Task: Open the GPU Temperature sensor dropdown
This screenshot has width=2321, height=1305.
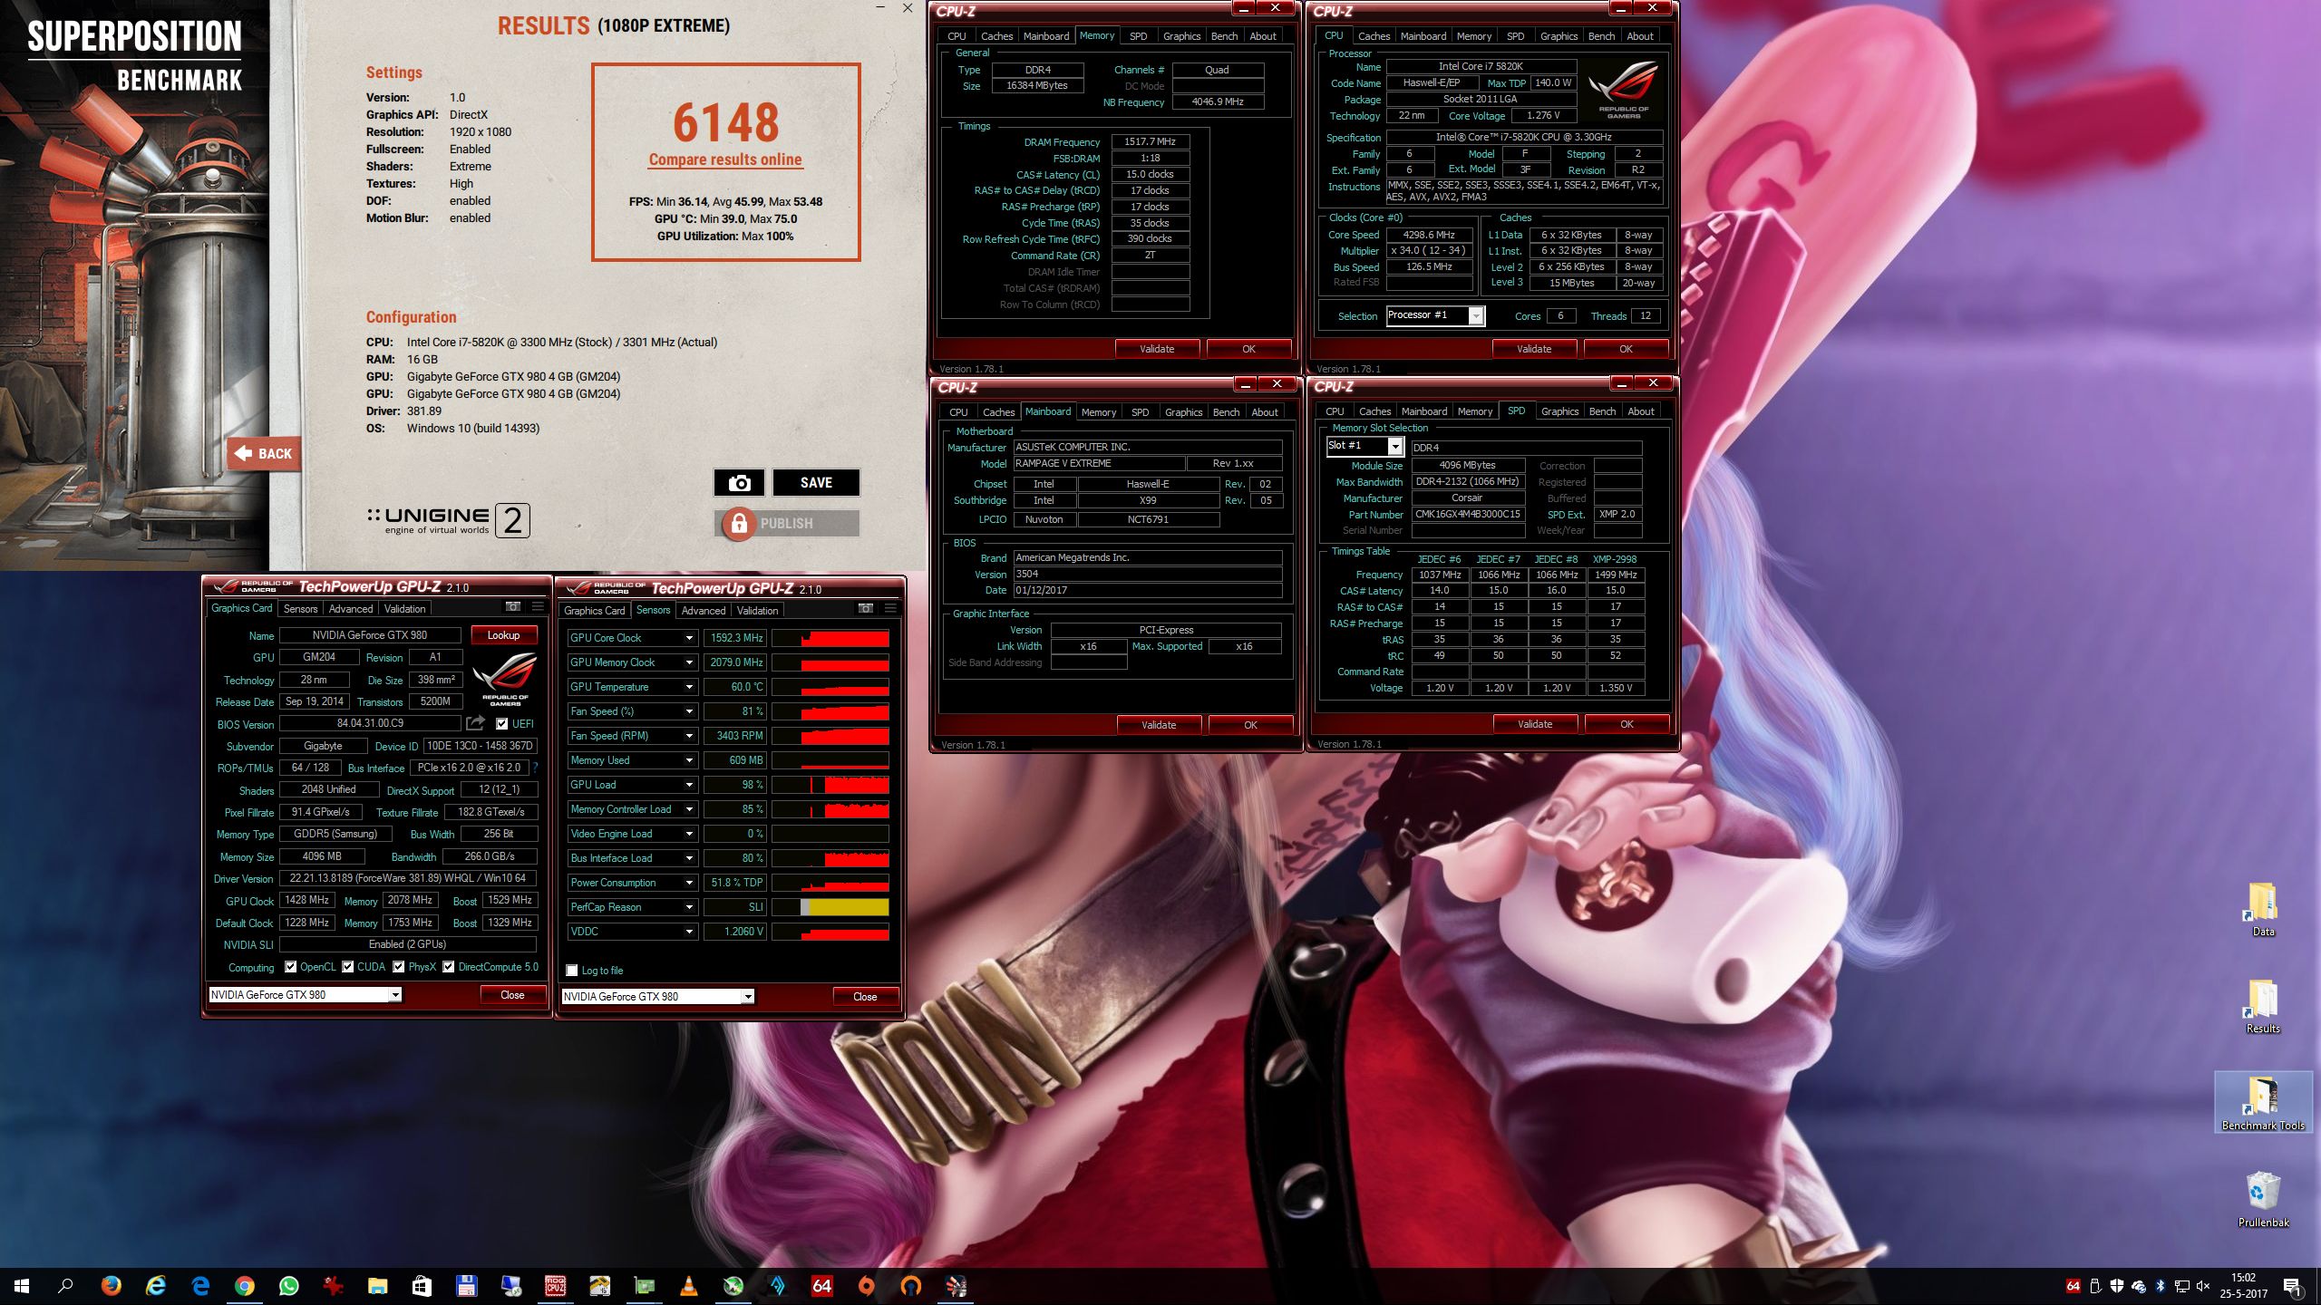Action: pyautogui.click(x=689, y=687)
